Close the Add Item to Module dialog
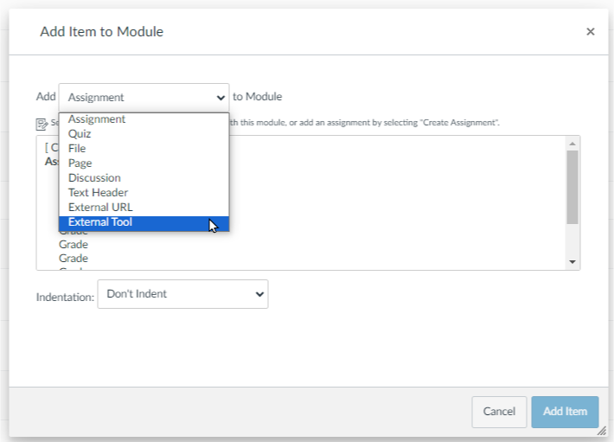The height and width of the screenshot is (442, 614). [590, 32]
